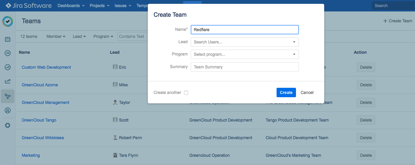Open the user account icon in sidebar
The width and height of the screenshot is (415, 165).
pyautogui.click(x=8, y=110)
